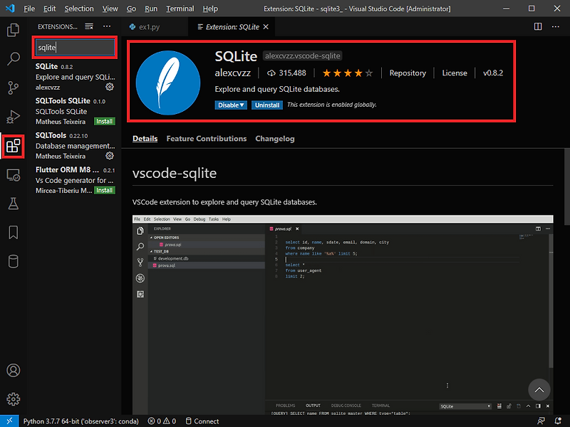Open the Repository link
Viewport: 570px width, 427px height.
point(408,73)
